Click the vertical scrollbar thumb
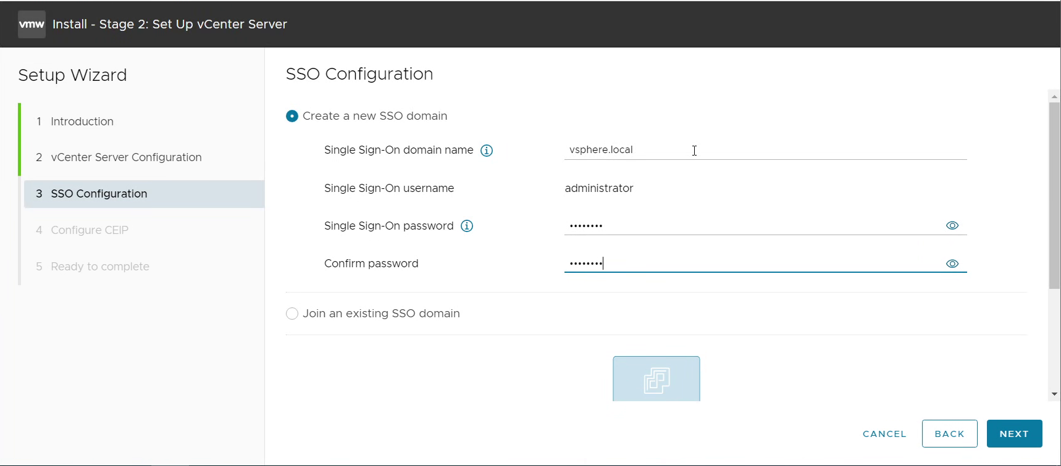 1054,196
